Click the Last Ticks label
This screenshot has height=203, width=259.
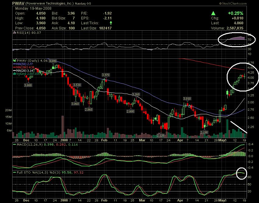click(90, 23)
